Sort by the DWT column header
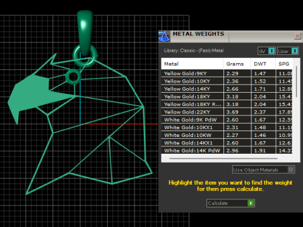303x227 pixels. tap(263, 64)
